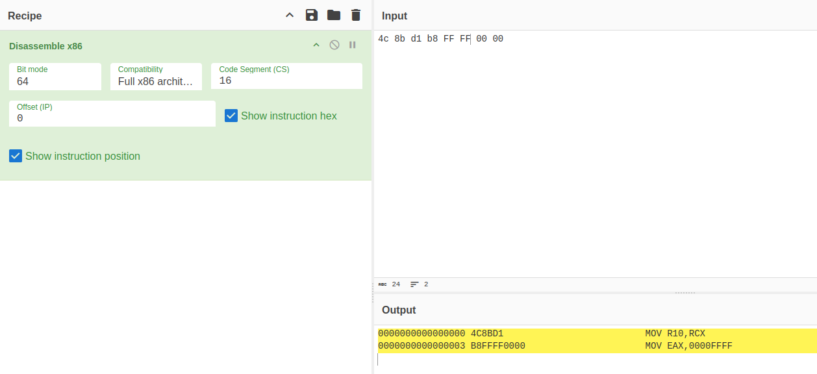Uncheck Show instruction hex
This screenshot has width=817, height=374.
point(231,116)
